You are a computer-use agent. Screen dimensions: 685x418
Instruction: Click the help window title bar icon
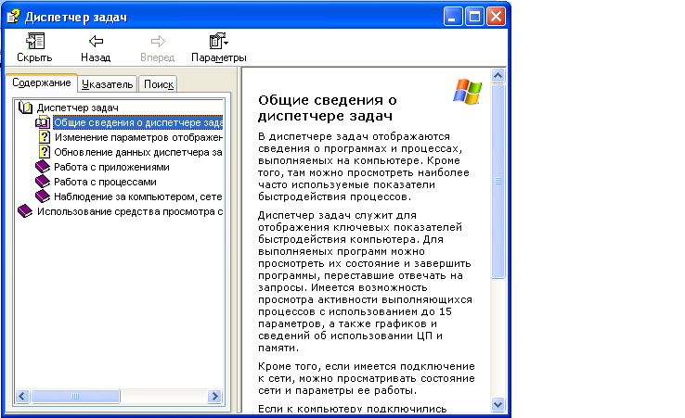[x=13, y=17]
